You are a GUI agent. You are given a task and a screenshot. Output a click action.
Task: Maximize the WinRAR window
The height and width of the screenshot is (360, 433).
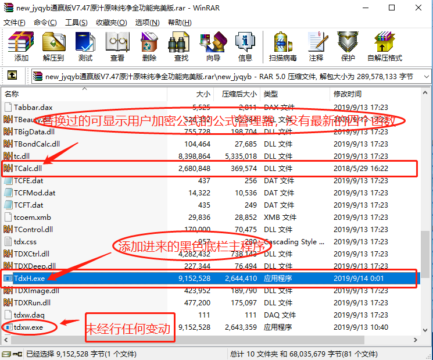392,8
